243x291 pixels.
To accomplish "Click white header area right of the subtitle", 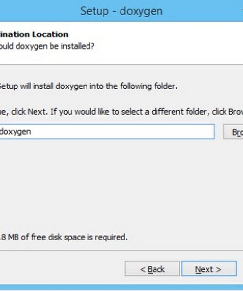I will [167, 46].
